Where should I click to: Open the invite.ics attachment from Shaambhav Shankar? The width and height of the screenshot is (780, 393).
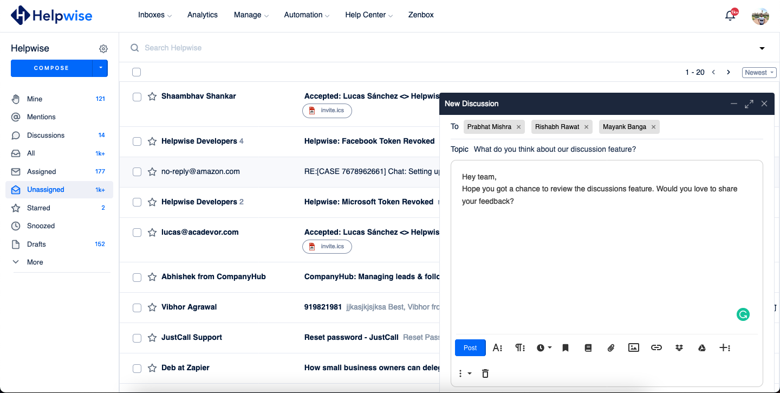click(x=327, y=111)
